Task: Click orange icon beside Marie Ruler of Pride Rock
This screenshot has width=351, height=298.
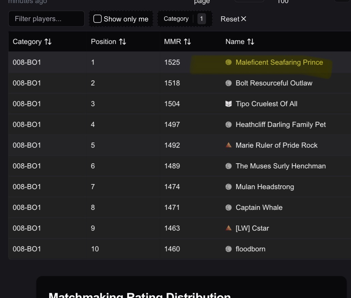Action: click(x=228, y=145)
